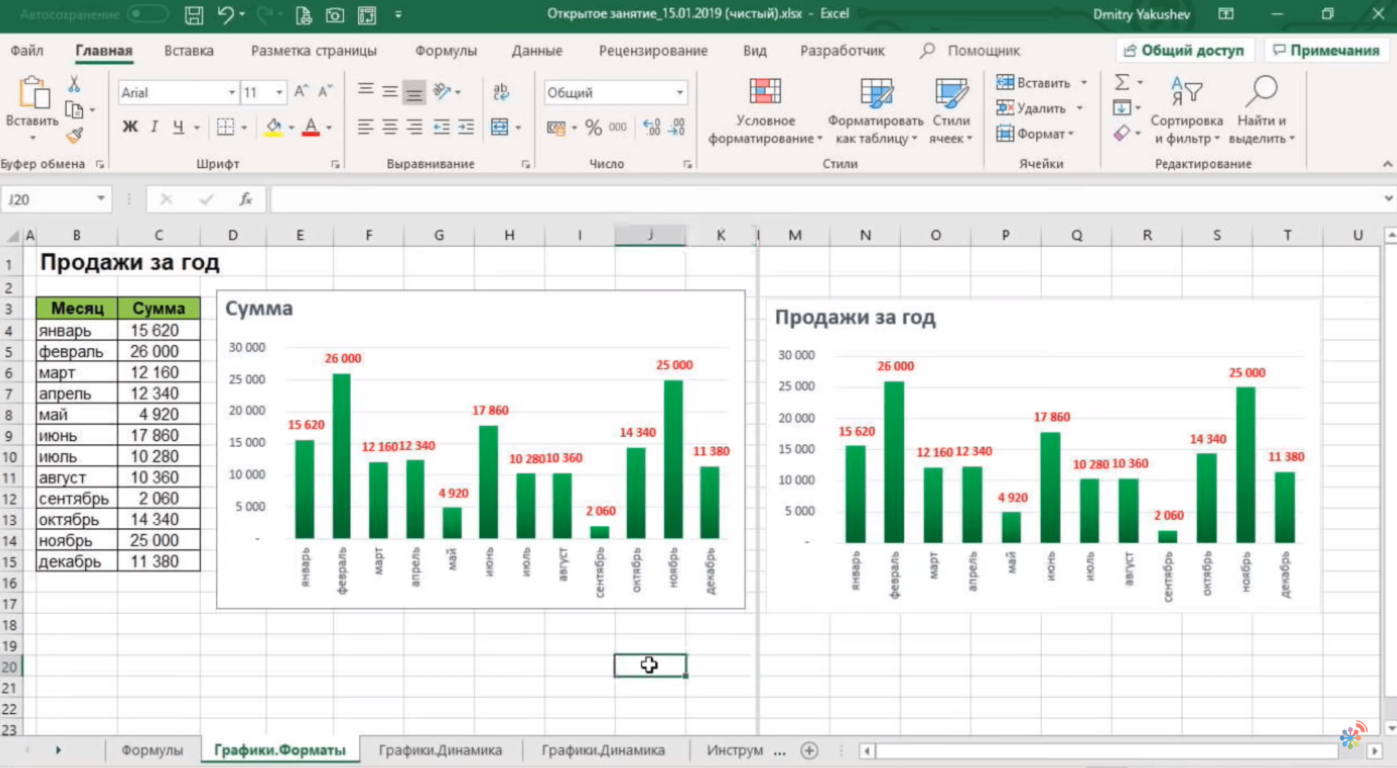Screen dimensions: 1397x768
Task: Expand the number format Общий dropdown
Action: pyautogui.click(x=679, y=92)
